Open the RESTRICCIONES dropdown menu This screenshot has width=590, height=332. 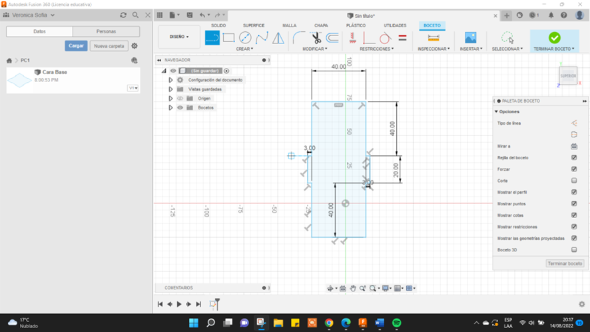(377, 49)
